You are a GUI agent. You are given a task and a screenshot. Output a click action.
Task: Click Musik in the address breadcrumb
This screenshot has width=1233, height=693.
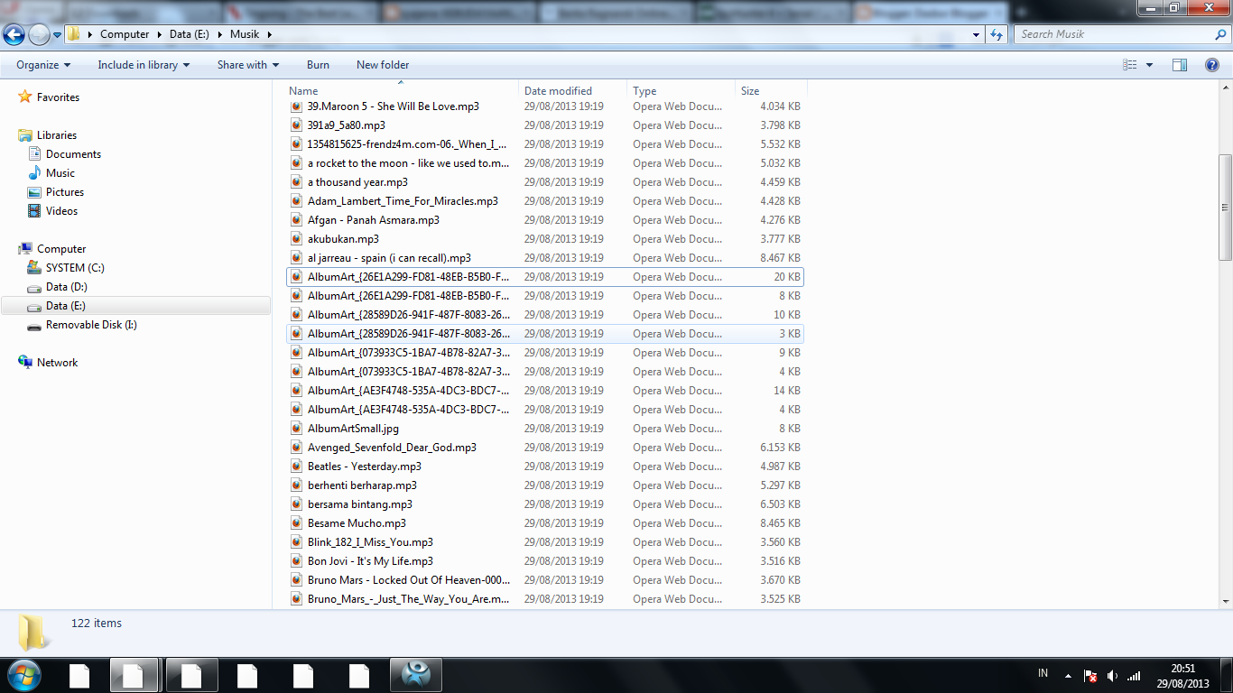coord(245,34)
